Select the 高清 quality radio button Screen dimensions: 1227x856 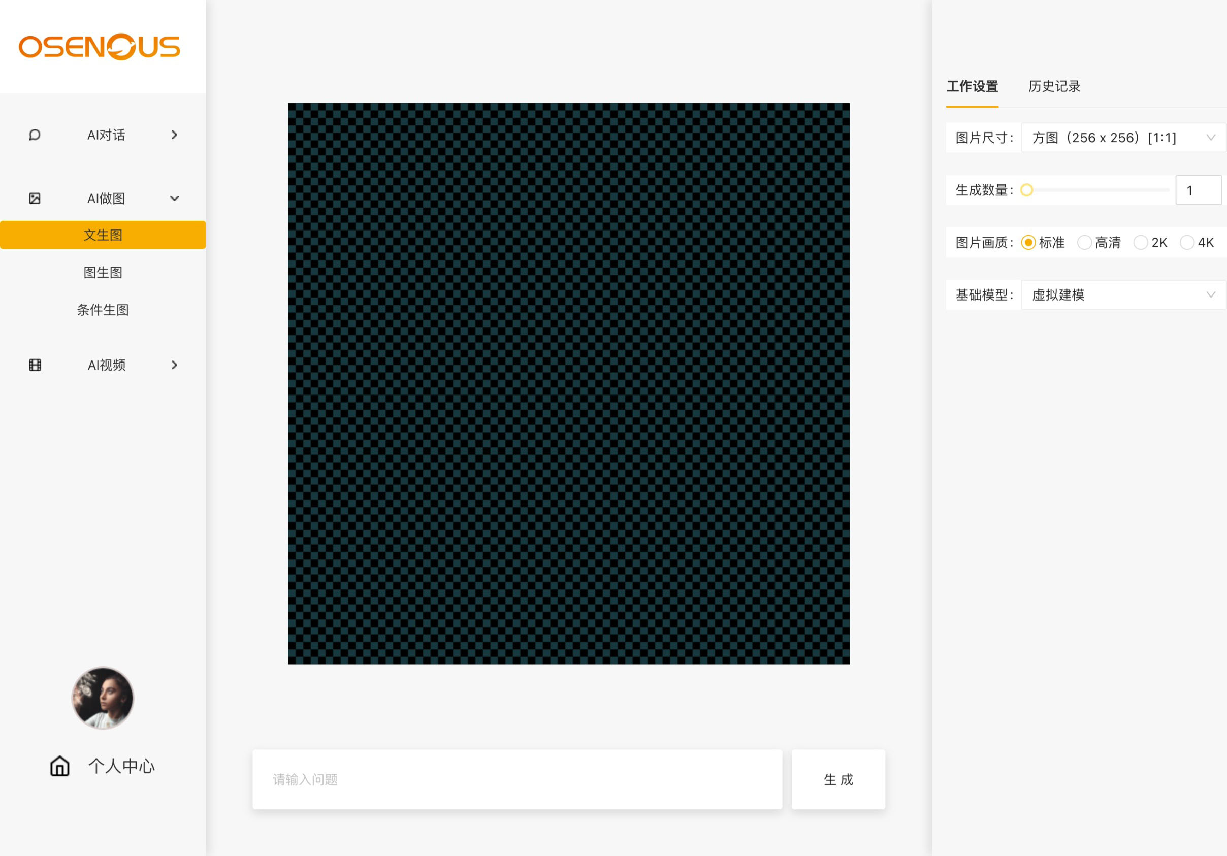coord(1084,243)
